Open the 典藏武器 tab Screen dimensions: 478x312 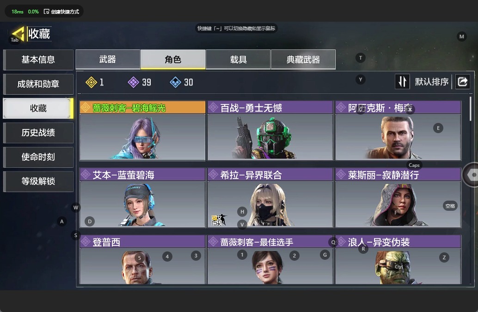(x=303, y=60)
